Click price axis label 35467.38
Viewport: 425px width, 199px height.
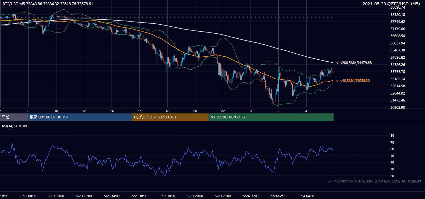397,50
